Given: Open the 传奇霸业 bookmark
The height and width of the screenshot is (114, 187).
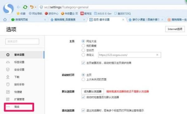Looking at the screenshot, I should pos(69,13).
